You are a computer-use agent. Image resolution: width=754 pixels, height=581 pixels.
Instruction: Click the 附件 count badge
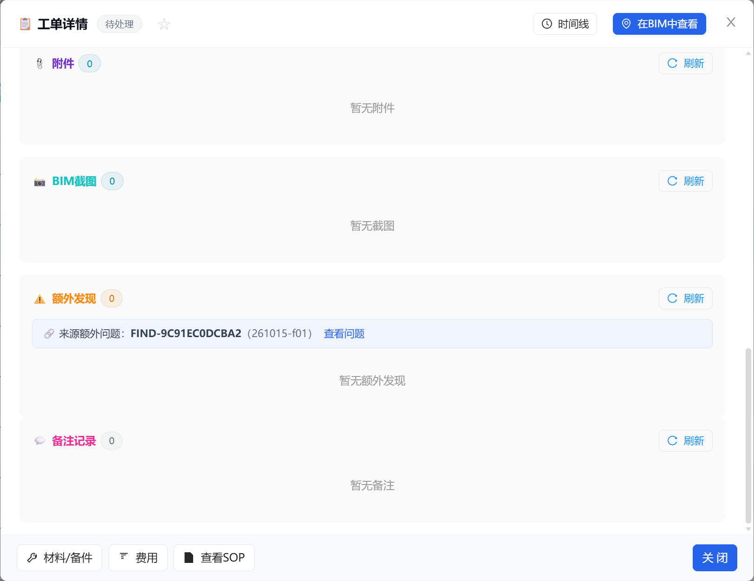coord(90,64)
